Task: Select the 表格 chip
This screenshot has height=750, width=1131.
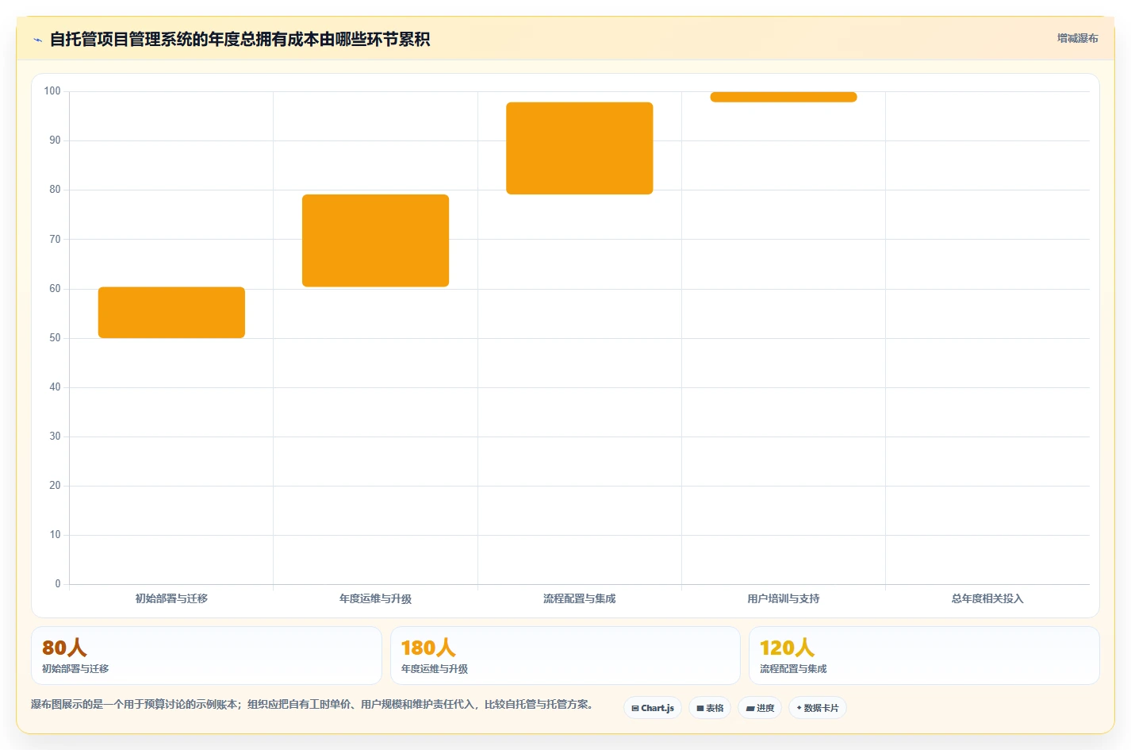Action: click(710, 708)
